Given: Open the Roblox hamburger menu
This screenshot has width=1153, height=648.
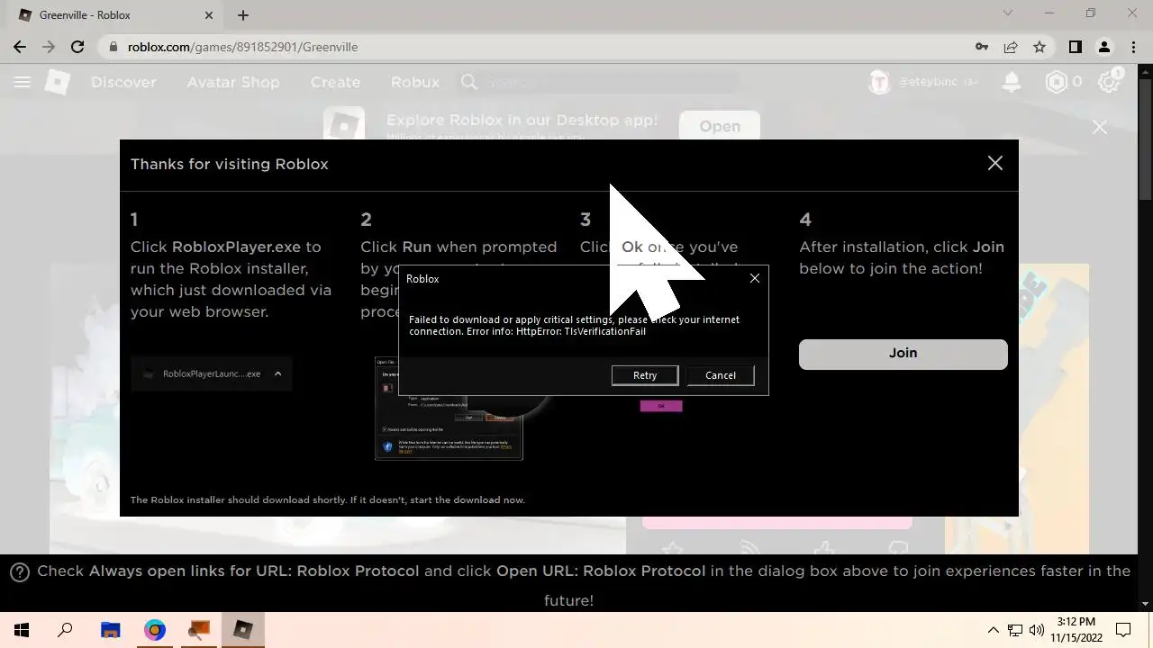Looking at the screenshot, I should pos(23,82).
